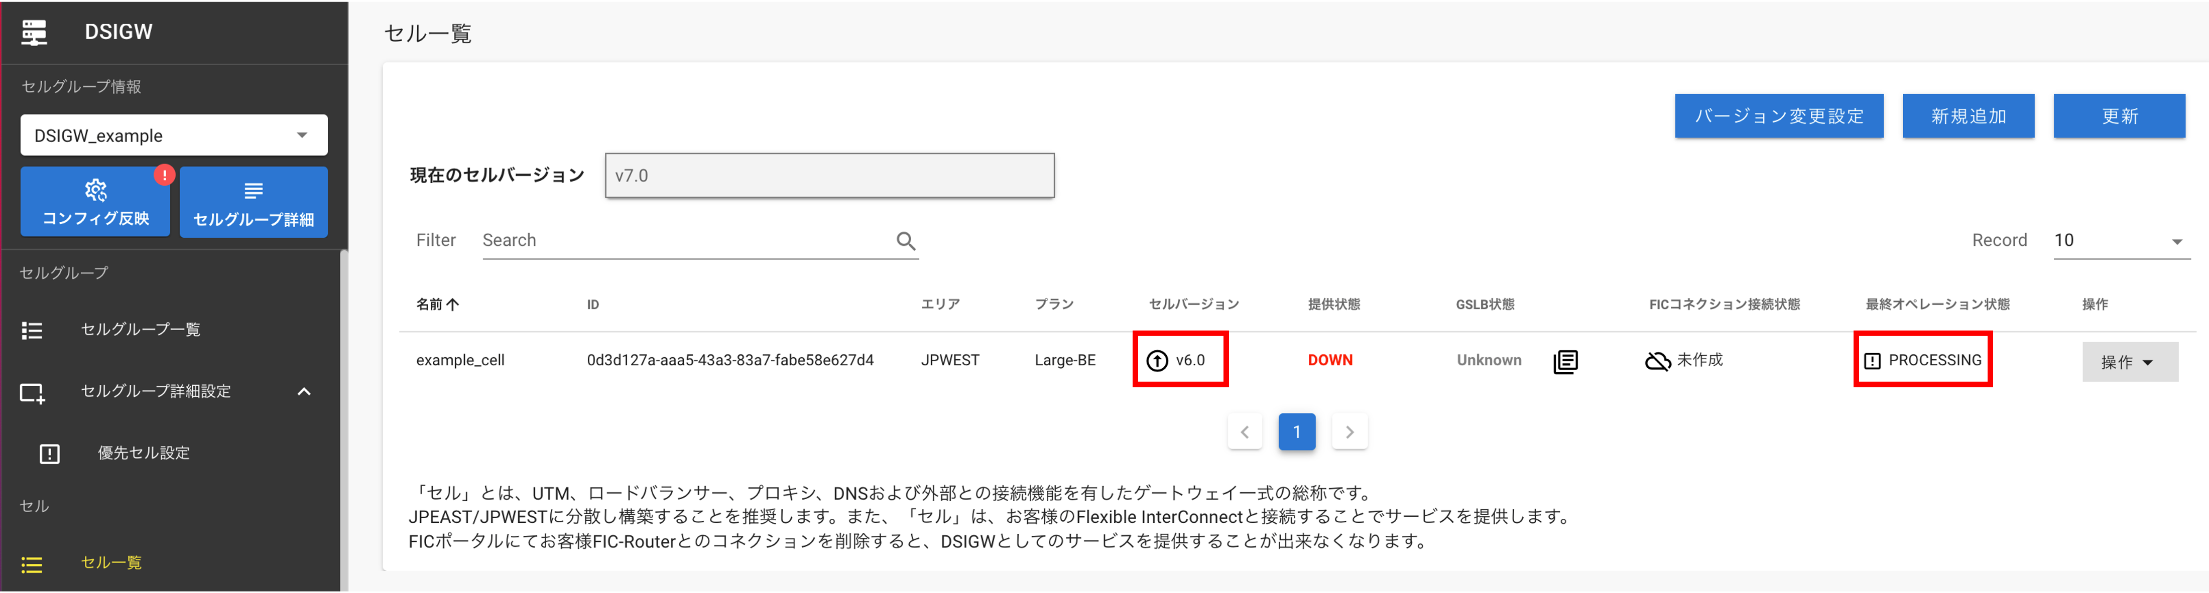Viewport: 2209px width, 593px height.
Task: Click the 未作成 connection status text
Action: (1699, 360)
